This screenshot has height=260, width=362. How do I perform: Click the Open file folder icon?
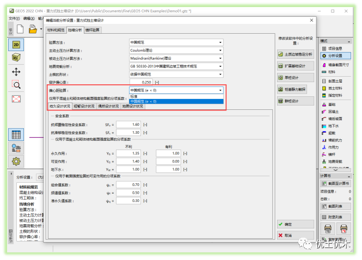[x=33, y=29]
